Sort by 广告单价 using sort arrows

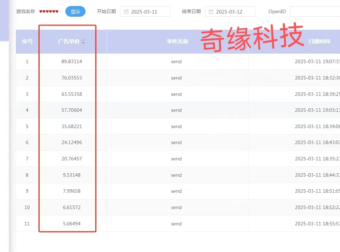[x=83, y=42]
